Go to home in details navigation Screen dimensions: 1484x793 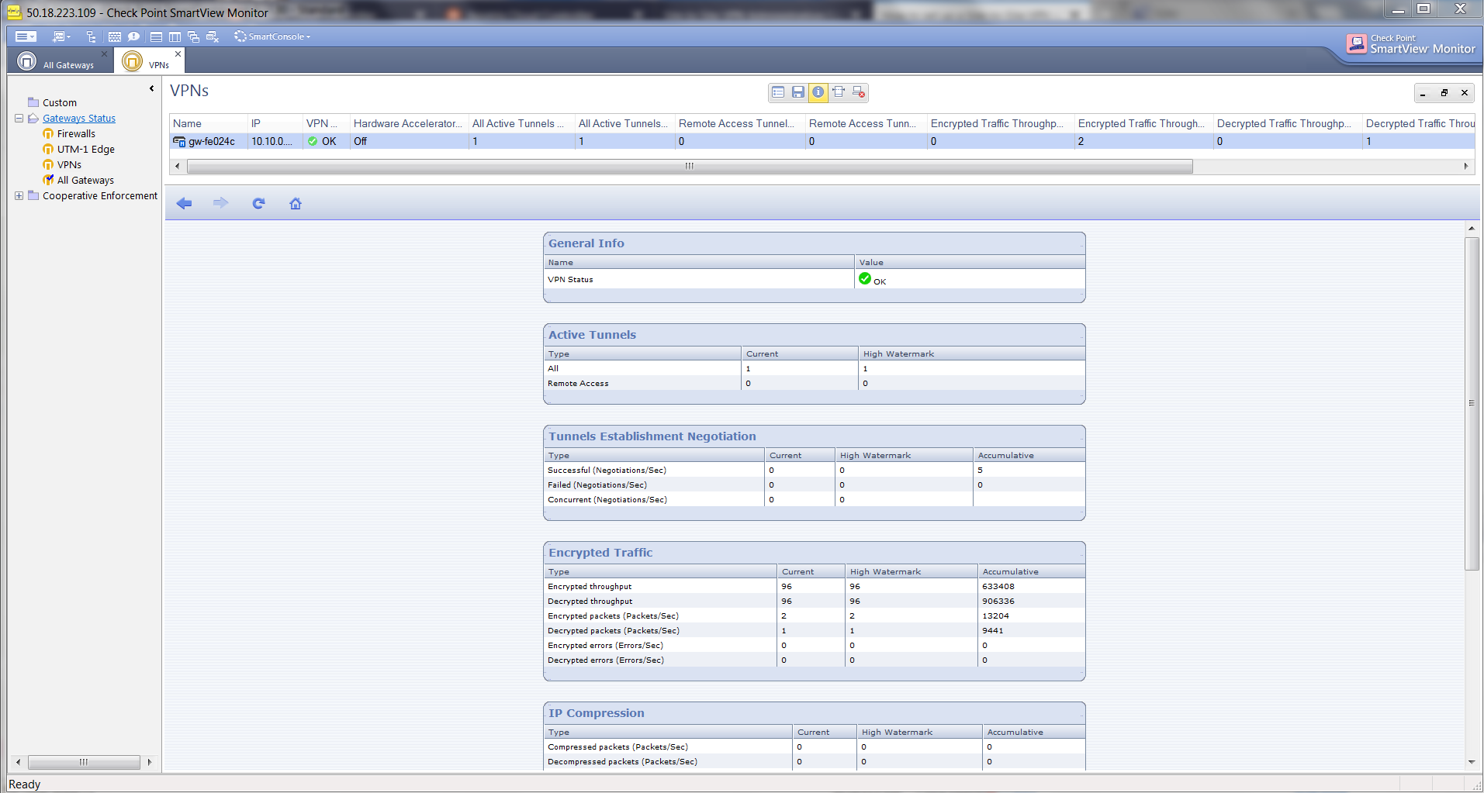pos(296,203)
